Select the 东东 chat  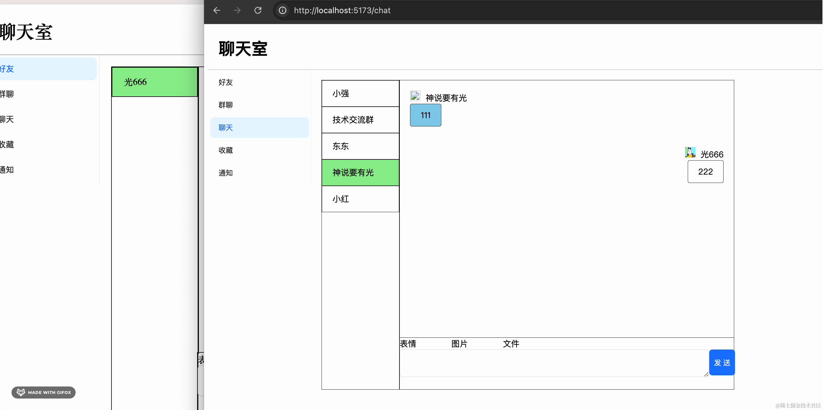[360, 146]
